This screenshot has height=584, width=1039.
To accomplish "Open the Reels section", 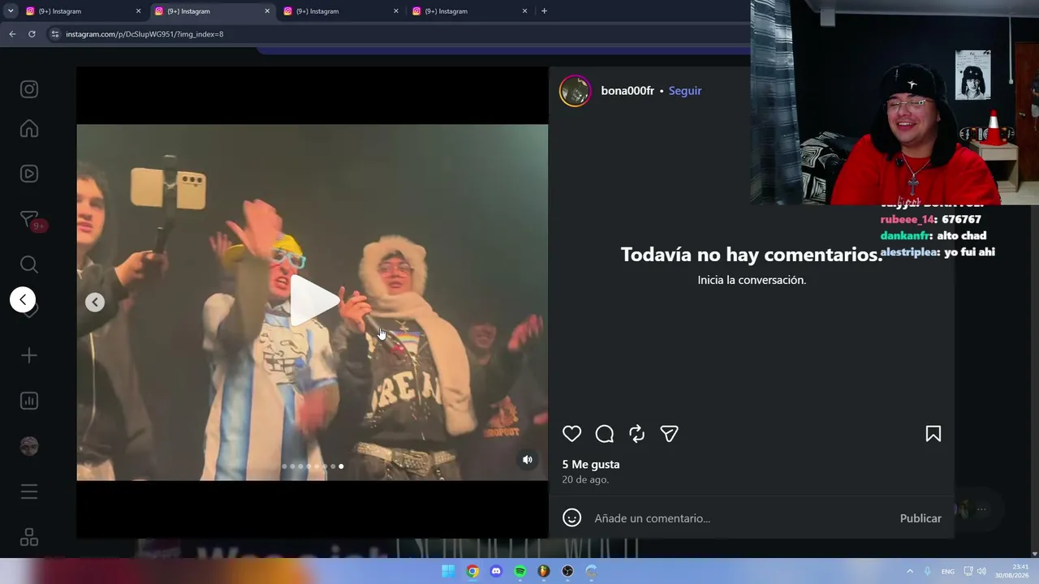I will click(29, 174).
